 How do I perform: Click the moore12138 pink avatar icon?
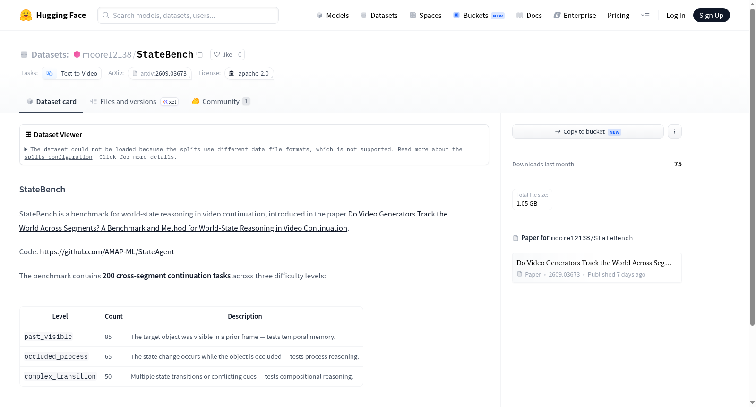click(x=77, y=54)
